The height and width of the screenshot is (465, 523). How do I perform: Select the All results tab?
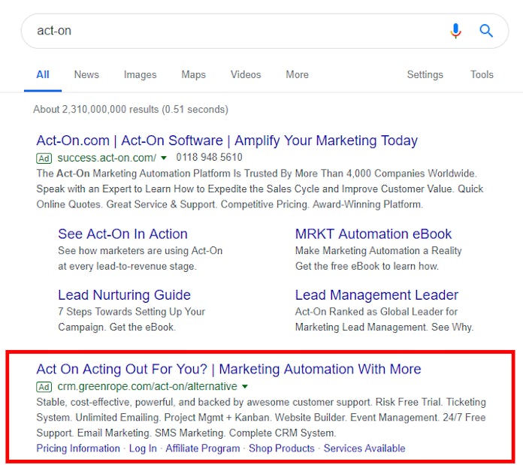coord(43,74)
